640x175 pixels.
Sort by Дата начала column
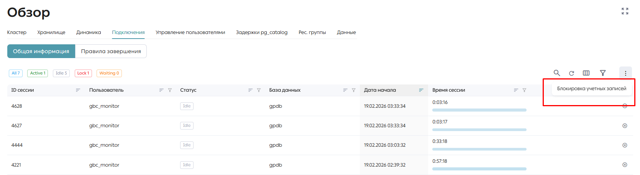coord(421,90)
